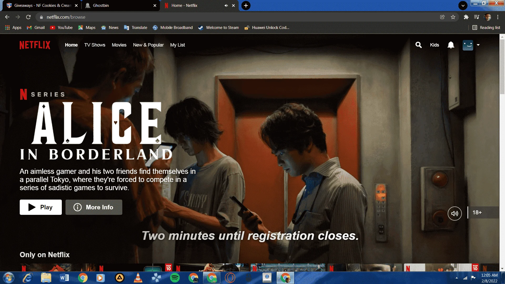Image resolution: width=505 pixels, height=284 pixels.
Task: Open Mobile Broadband bookmark
Action: pos(173,28)
